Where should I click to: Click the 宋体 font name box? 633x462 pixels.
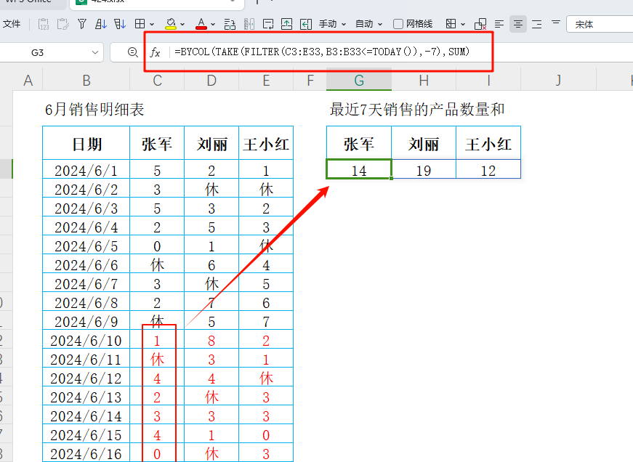tap(600, 24)
